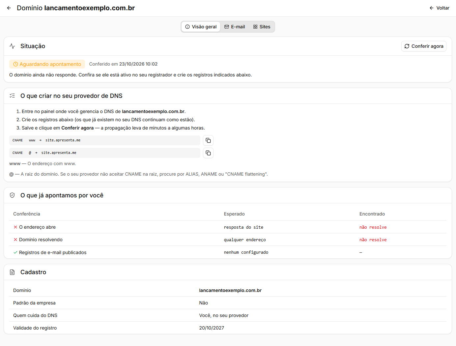Click the page title Domínio lancamentoexemplo.com.br
Image resolution: width=456 pixels, height=346 pixels.
pos(76,8)
